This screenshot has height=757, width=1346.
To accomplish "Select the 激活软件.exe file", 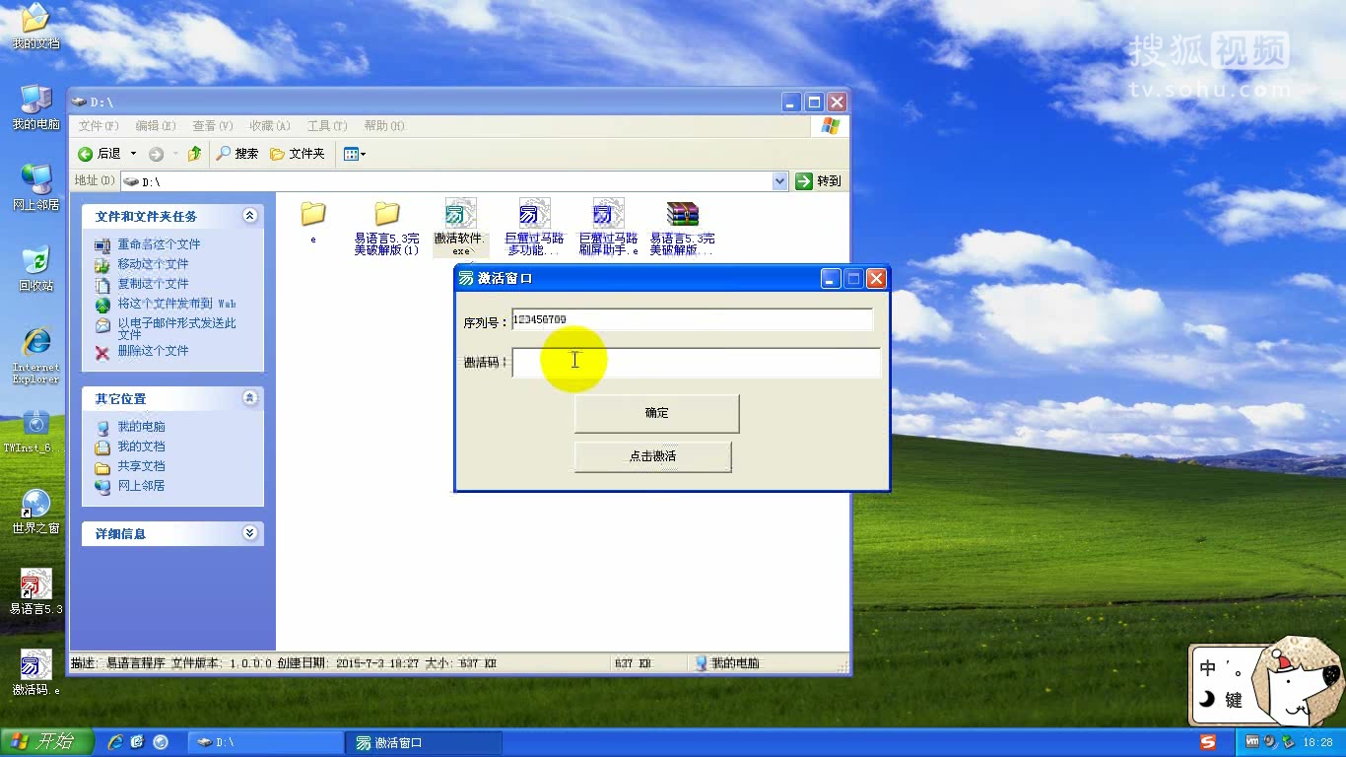I will point(460,228).
